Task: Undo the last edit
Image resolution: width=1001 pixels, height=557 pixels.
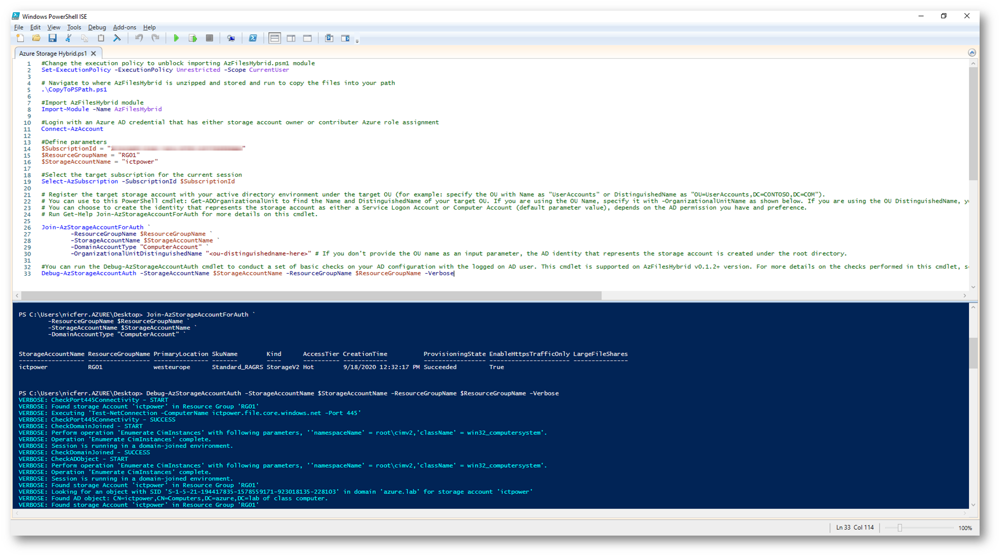Action: click(x=139, y=38)
